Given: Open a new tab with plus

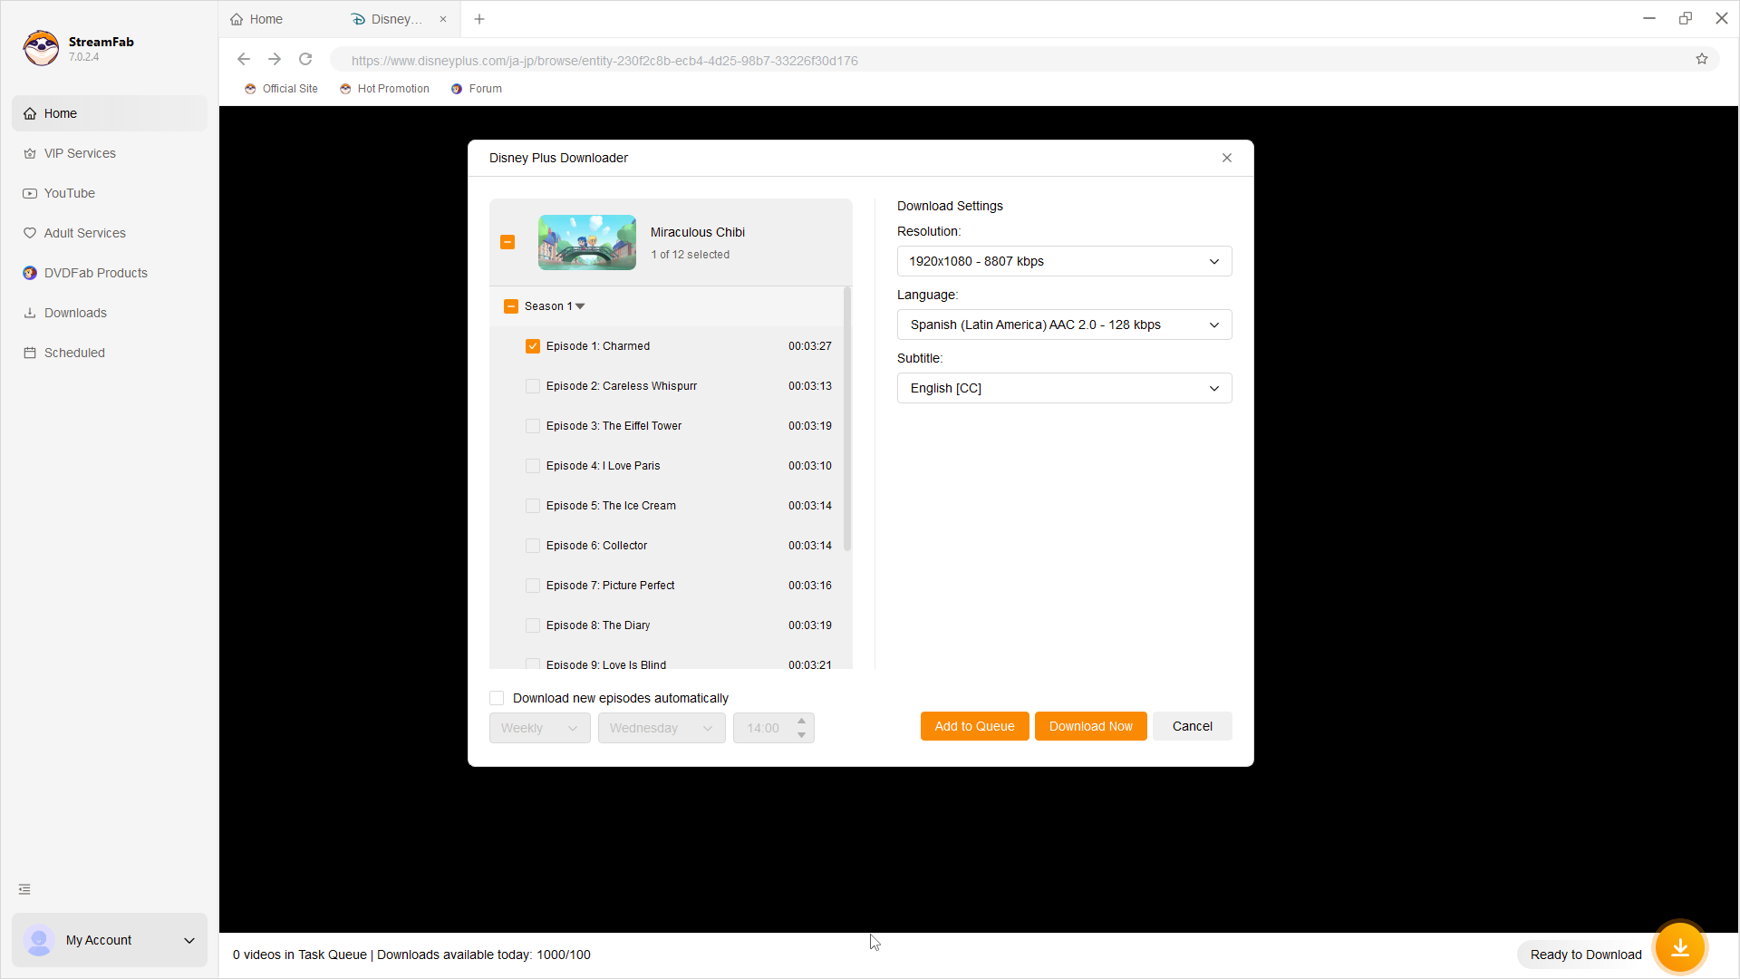Looking at the screenshot, I should [x=479, y=19].
